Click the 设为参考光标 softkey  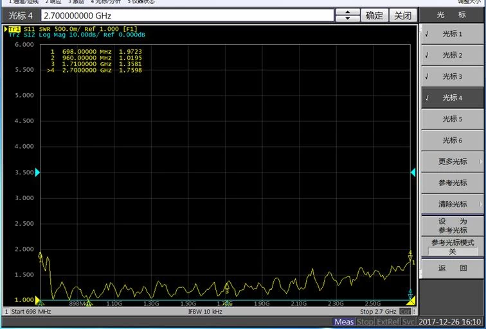[x=452, y=226]
